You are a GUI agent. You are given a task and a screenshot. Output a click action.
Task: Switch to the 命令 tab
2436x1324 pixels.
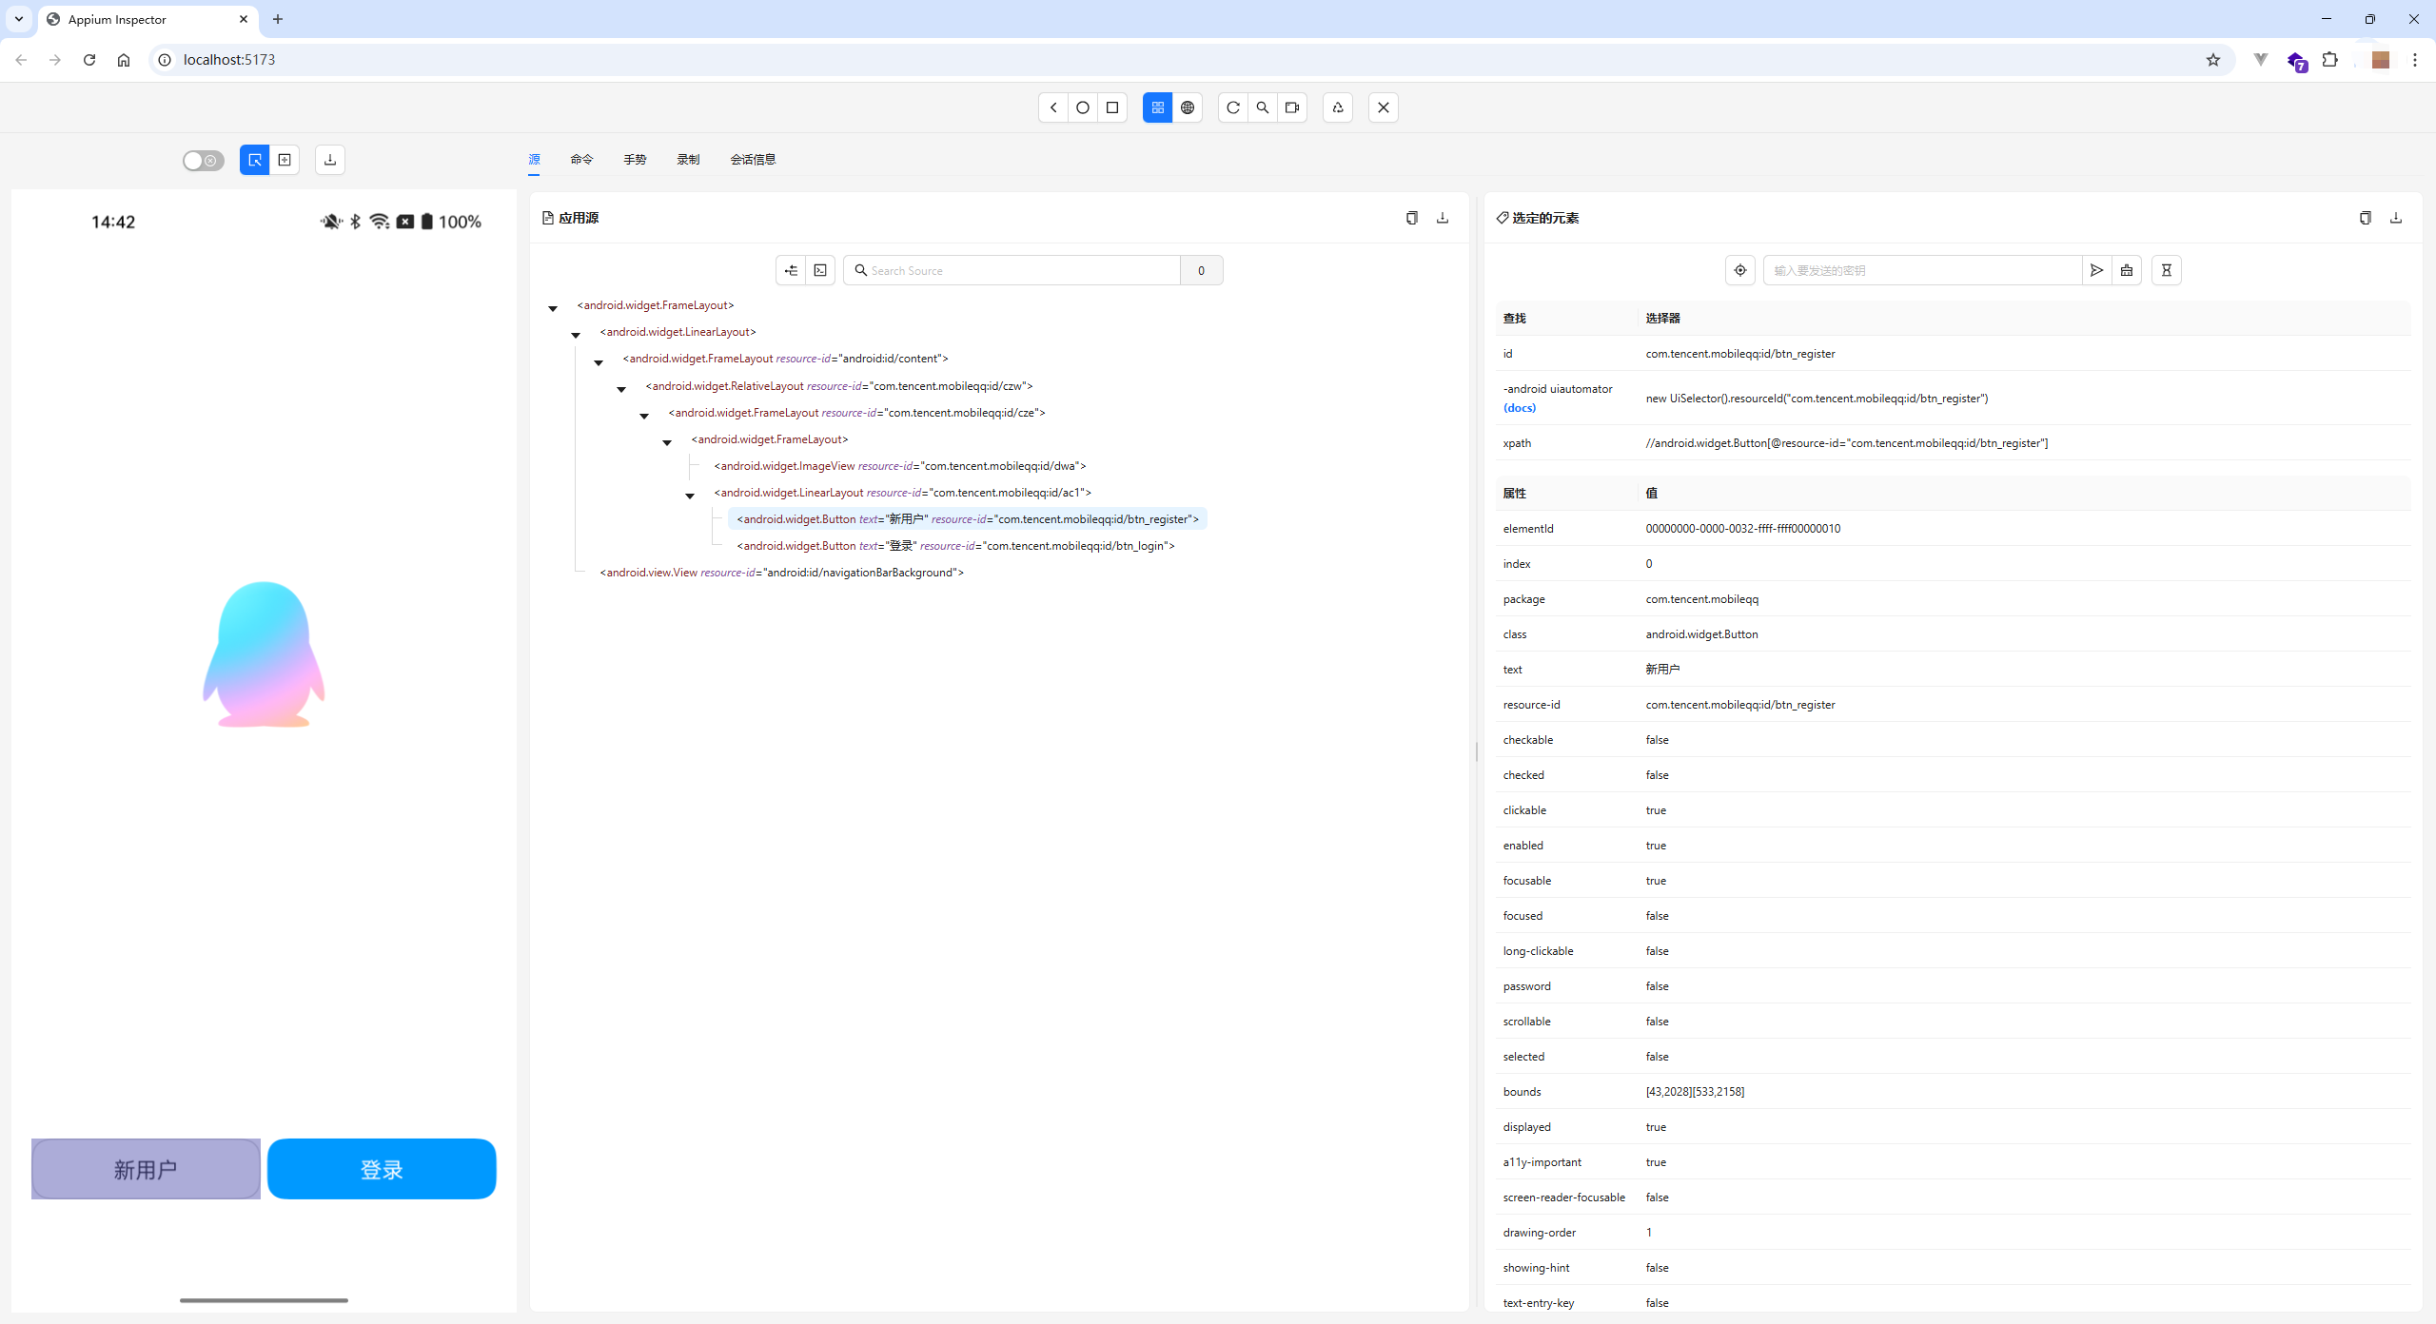(x=581, y=159)
